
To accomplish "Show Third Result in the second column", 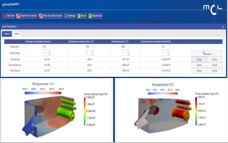I will coord(215,71).
